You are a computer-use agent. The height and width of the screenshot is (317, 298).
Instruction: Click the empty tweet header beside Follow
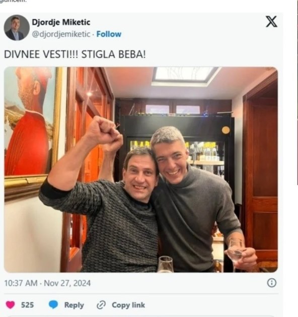coord(192,28)
